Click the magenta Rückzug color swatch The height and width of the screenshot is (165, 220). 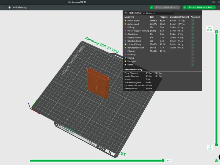tap(125, 54)
